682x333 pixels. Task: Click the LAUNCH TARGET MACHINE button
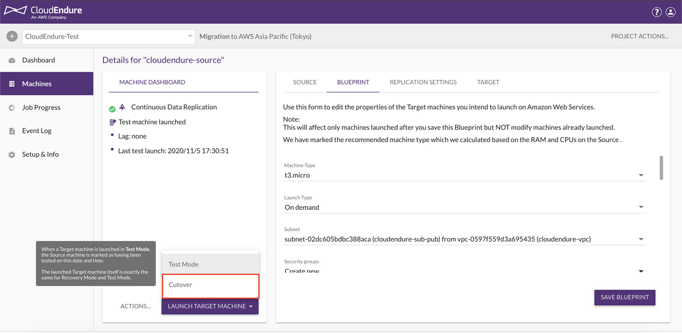(x=210, y=306)
